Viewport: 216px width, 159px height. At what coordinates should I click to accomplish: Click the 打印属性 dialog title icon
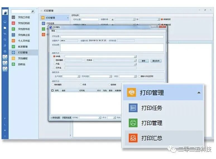(x=51, y=27)
